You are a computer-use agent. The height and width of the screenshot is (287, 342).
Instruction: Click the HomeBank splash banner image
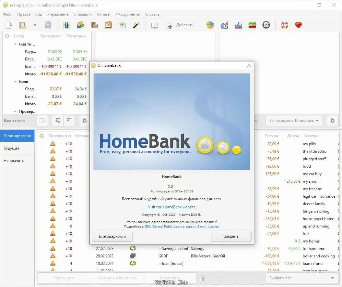172,122
